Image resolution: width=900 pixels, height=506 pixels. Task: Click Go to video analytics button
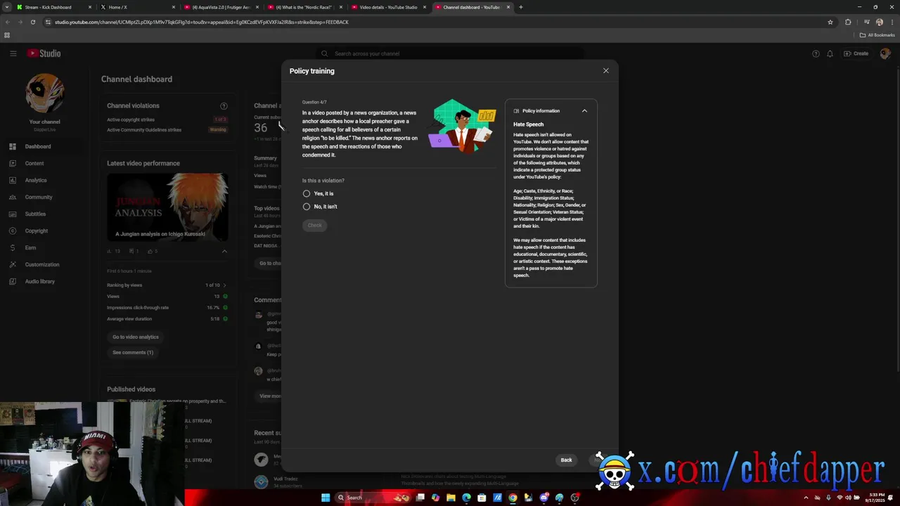[136, 337]
